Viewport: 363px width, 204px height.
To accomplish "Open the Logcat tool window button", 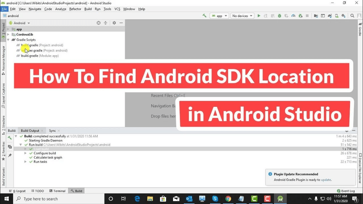I will click(17, 191).
